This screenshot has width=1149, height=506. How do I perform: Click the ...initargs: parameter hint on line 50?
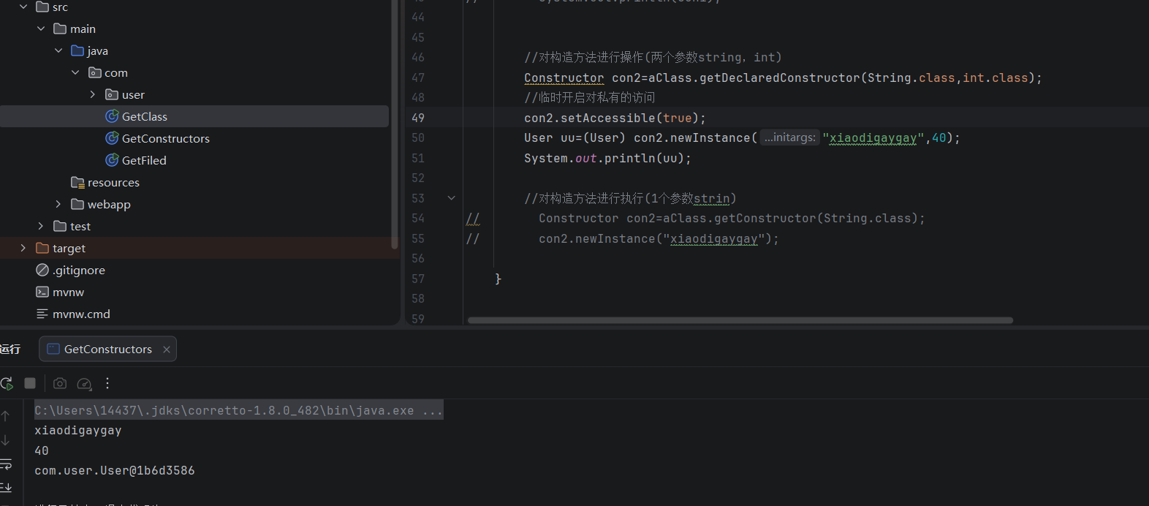[x=790, y=137]
